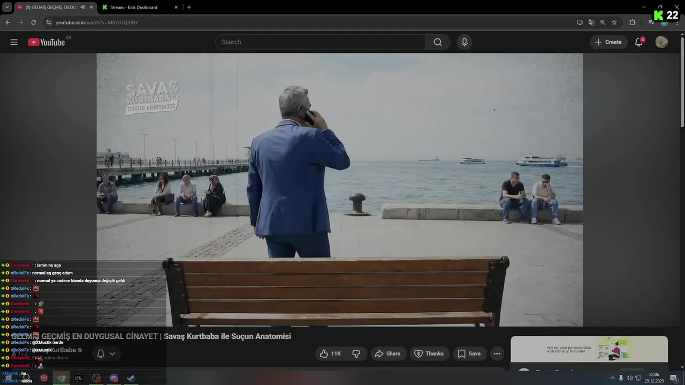
Task: Open the account avatar menu
Action: pos(661,42)
